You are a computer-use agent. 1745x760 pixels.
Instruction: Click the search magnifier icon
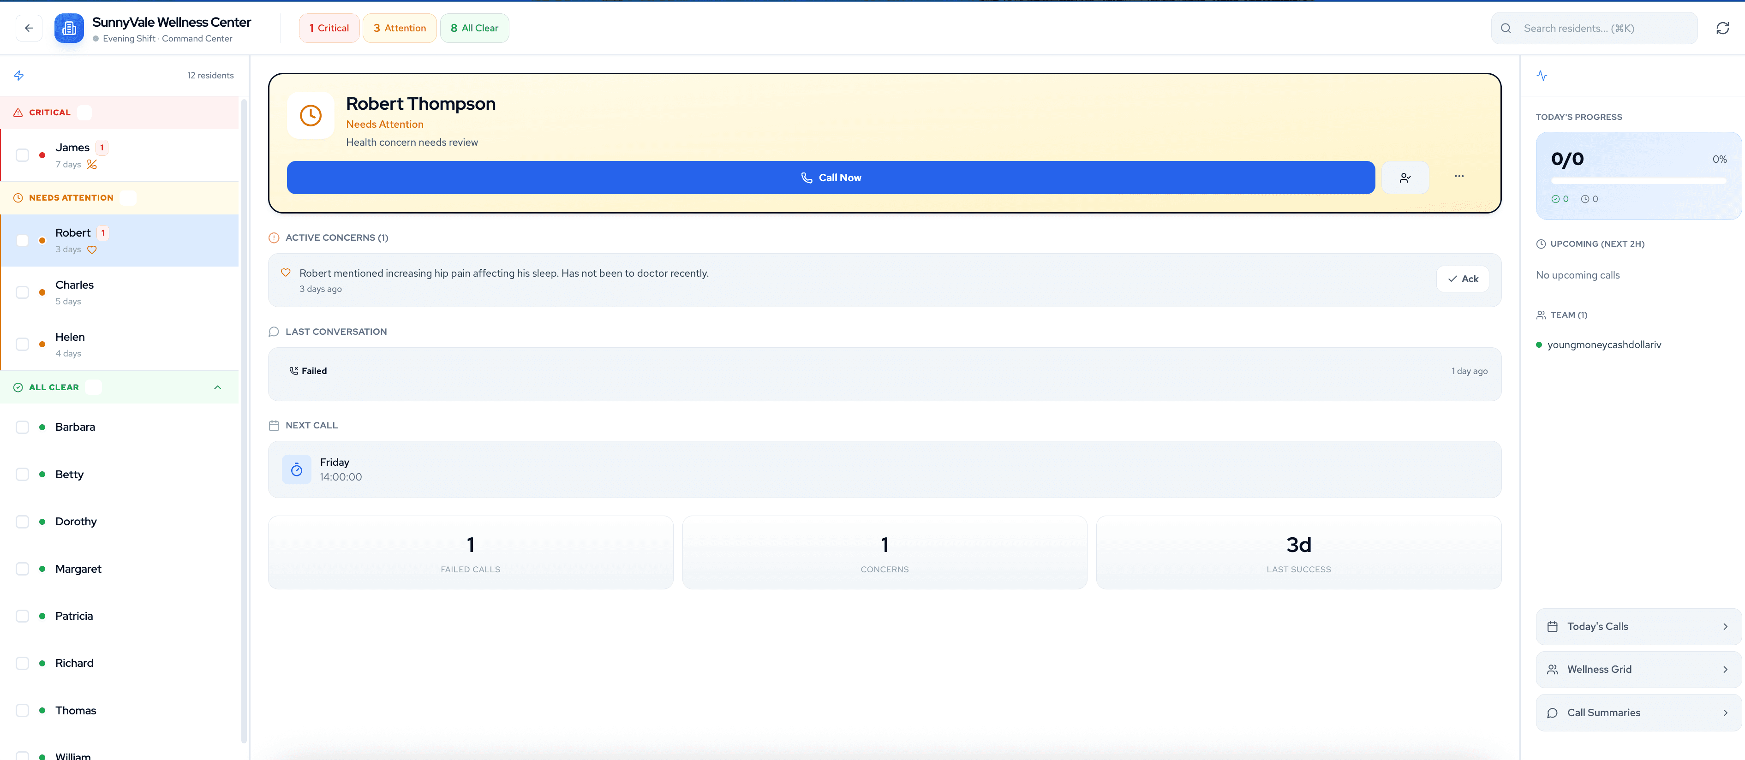click(x=1506, y=28)
